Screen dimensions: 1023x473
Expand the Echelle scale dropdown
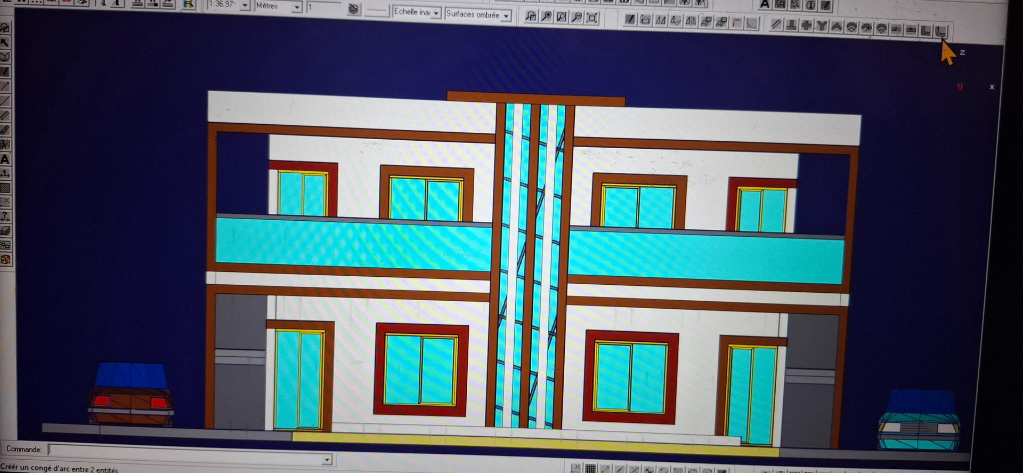point(436,13)
